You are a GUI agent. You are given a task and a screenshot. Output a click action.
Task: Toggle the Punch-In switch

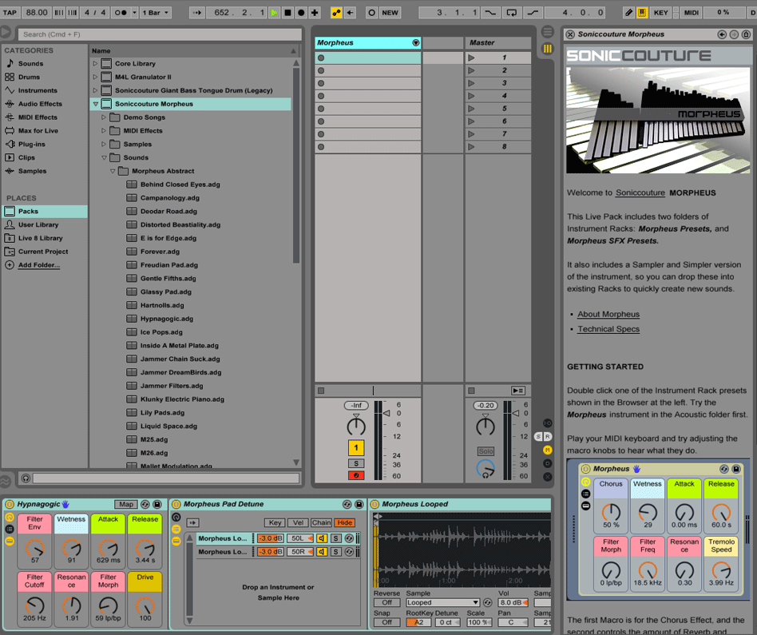pyautogui.click(x=490, y=13)
